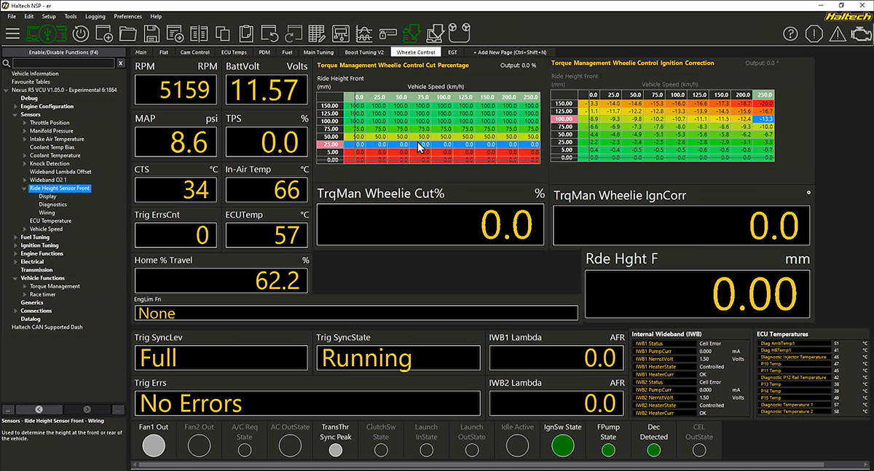Toggle the FPump State indicator
Image resolution: width=874 pixels, height=471 pixels.
pos(608,450)
